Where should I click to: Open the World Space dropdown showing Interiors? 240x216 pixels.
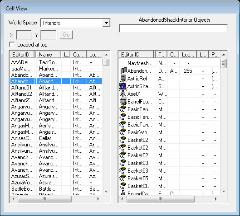tap(75, 23)
